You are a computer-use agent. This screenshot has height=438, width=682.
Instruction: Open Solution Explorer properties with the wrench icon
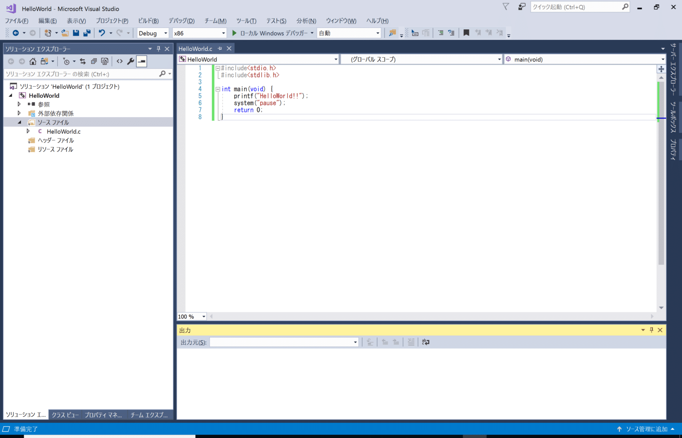coord(130,61)
